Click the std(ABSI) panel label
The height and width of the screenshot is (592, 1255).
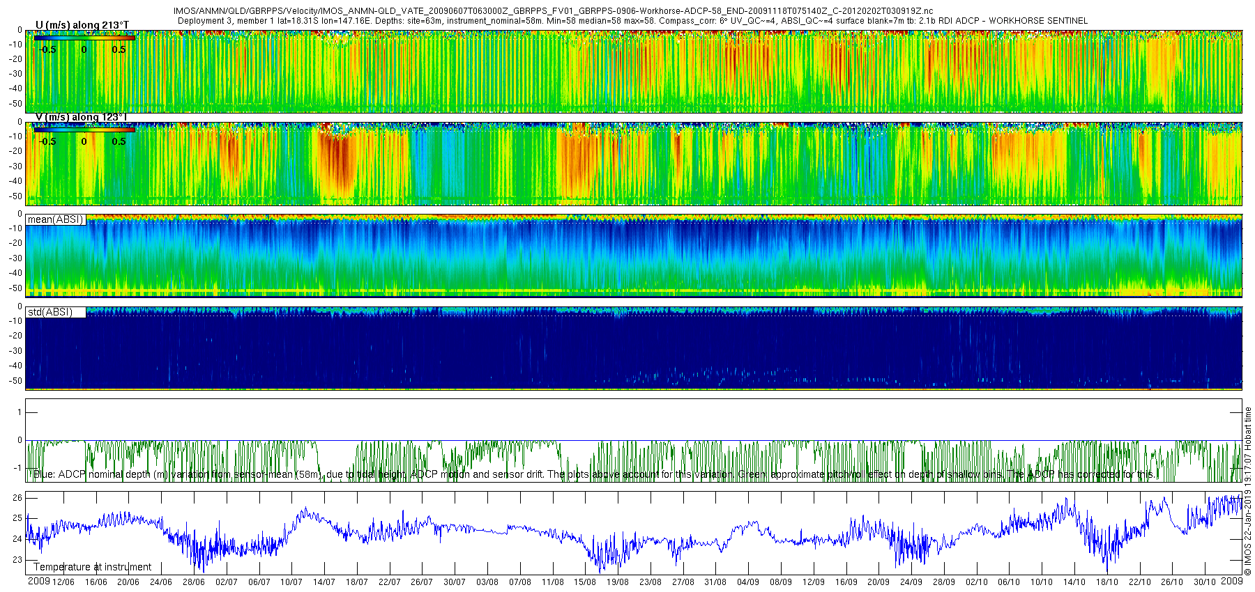pyautogui.click(x=50, y=312)
